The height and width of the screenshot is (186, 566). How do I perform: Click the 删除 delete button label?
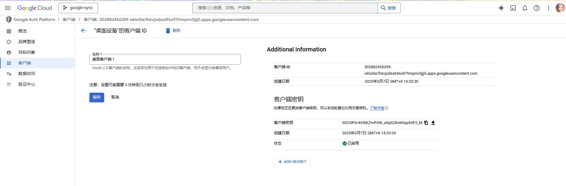pyautogui.click(x=176, y=30)
